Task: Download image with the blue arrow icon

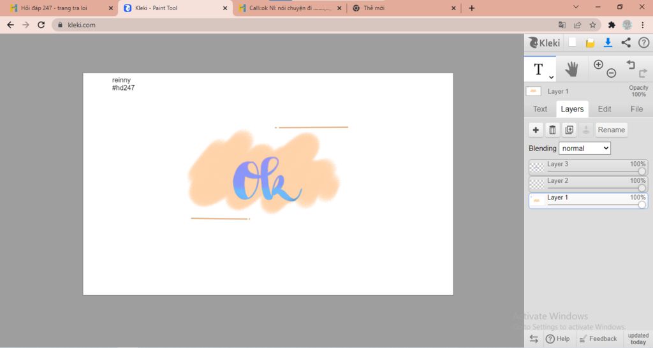Action: [x=608, y=42]
